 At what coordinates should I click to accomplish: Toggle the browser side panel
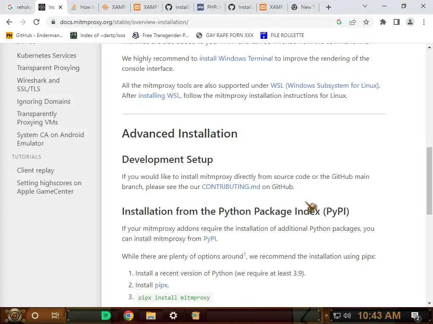pos(397,22)
